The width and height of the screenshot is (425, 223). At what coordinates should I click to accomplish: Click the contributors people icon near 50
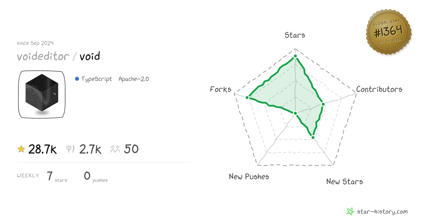(x=115, y=149)
